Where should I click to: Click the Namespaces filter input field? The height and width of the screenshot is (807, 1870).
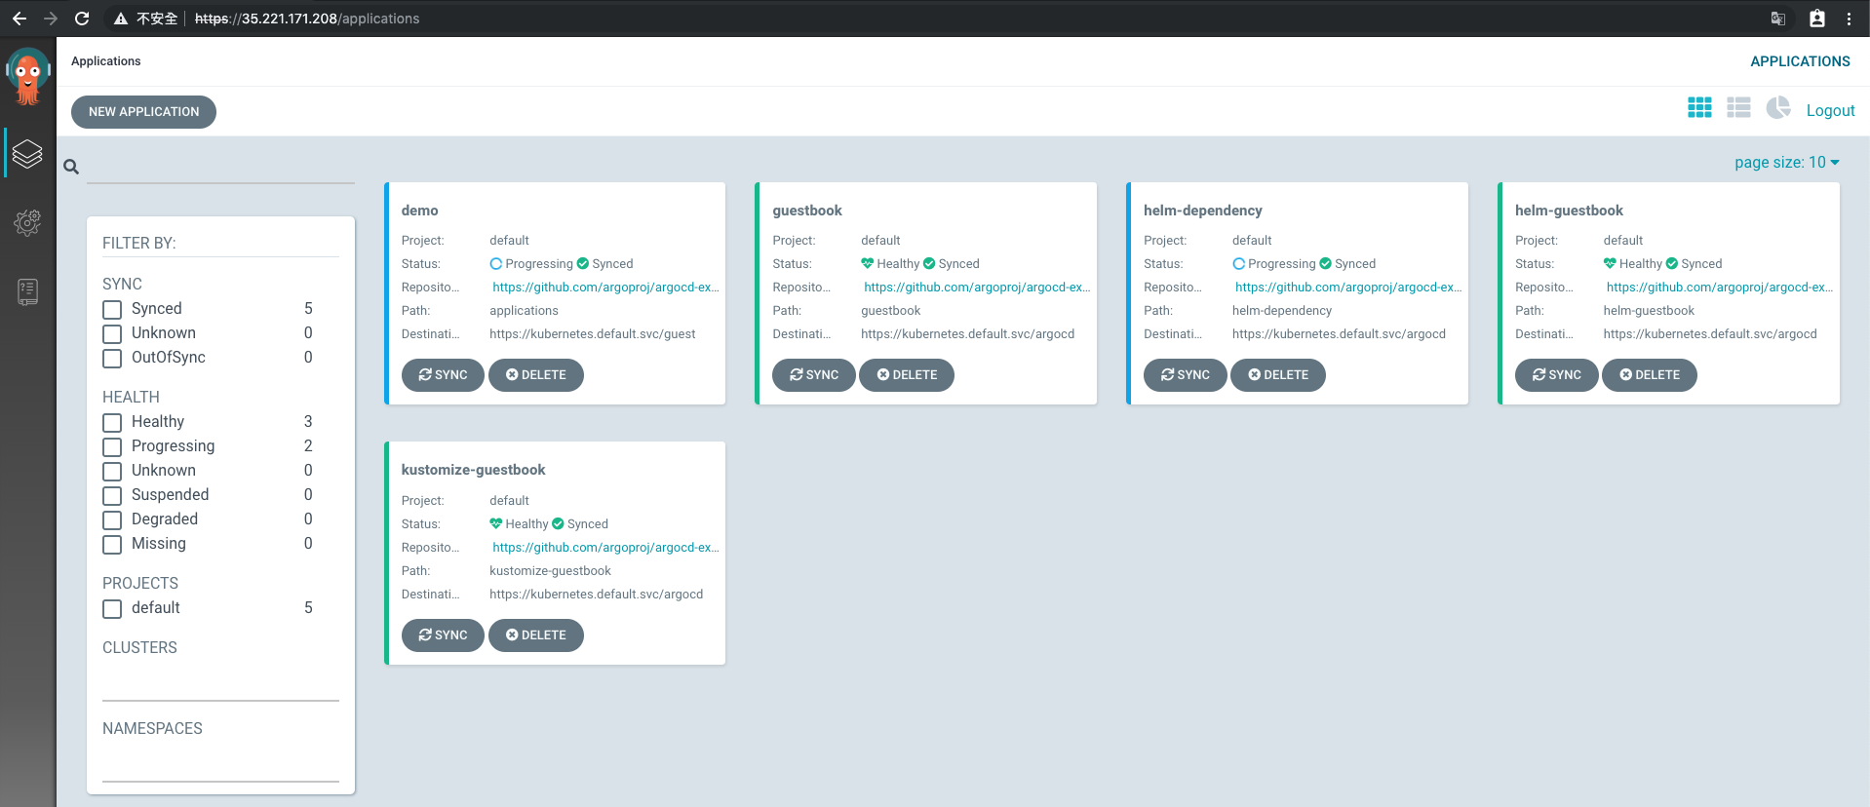pyautogui.click(x=220, y=766)
